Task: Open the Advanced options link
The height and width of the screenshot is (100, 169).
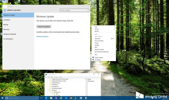Action: tap(42, 37)
